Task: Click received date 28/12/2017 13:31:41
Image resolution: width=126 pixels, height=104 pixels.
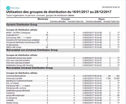Action: [93, 79]
